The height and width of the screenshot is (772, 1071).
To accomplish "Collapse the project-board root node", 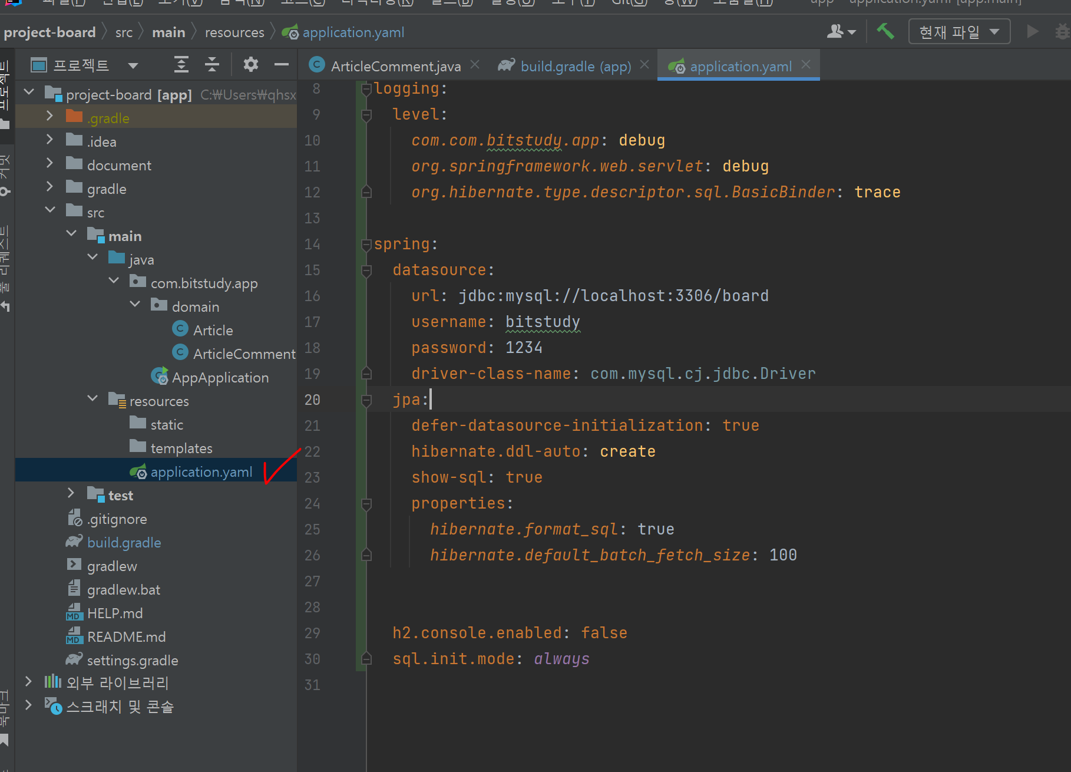I will pos(29,93).
